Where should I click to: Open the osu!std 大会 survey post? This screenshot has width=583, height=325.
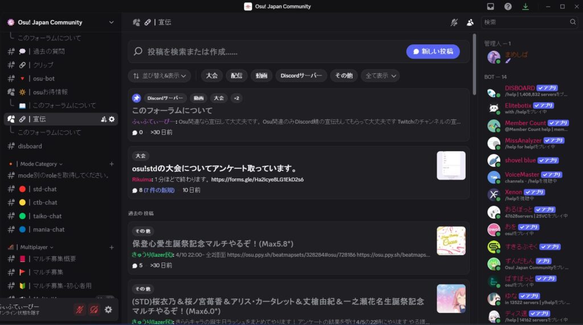(298, 173)
